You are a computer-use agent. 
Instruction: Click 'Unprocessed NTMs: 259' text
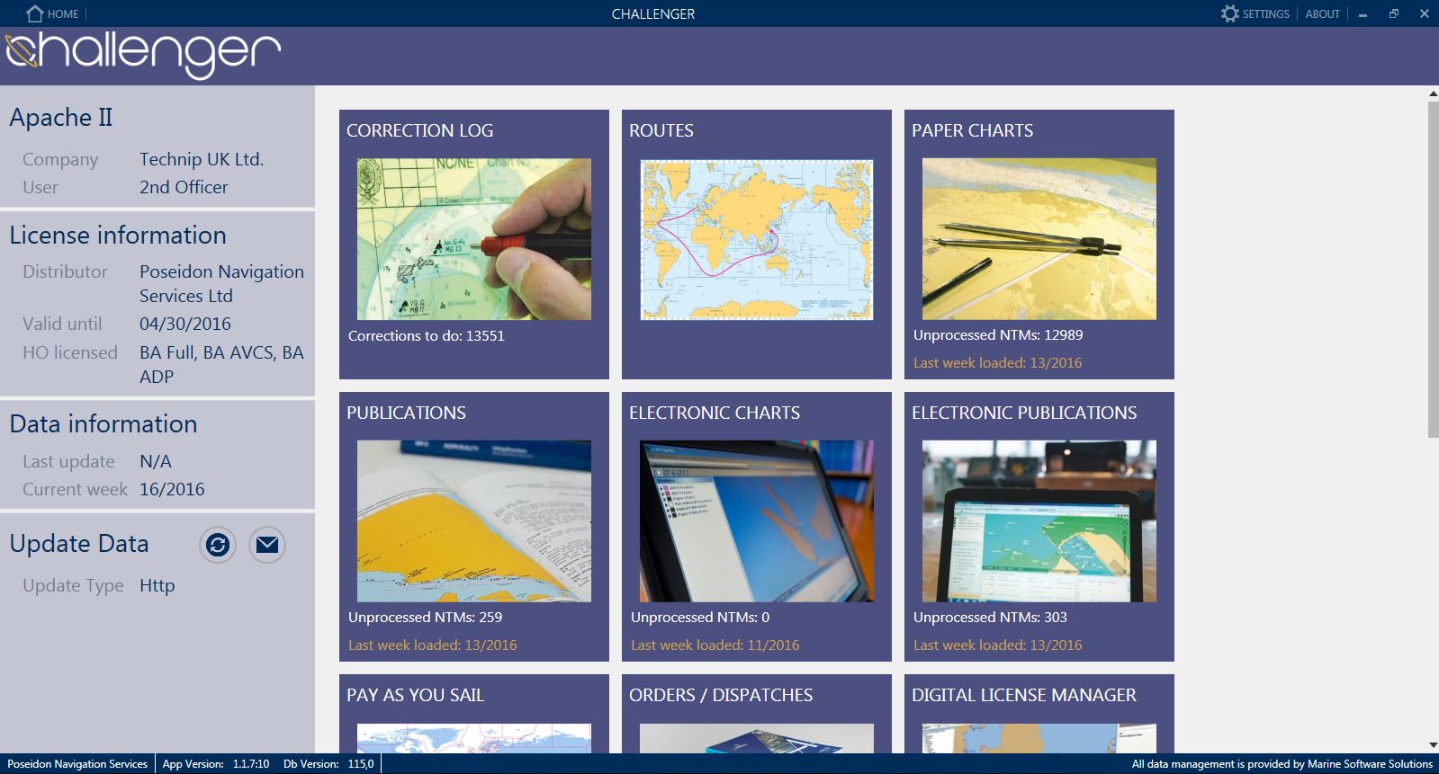click(x=425, y=617)
